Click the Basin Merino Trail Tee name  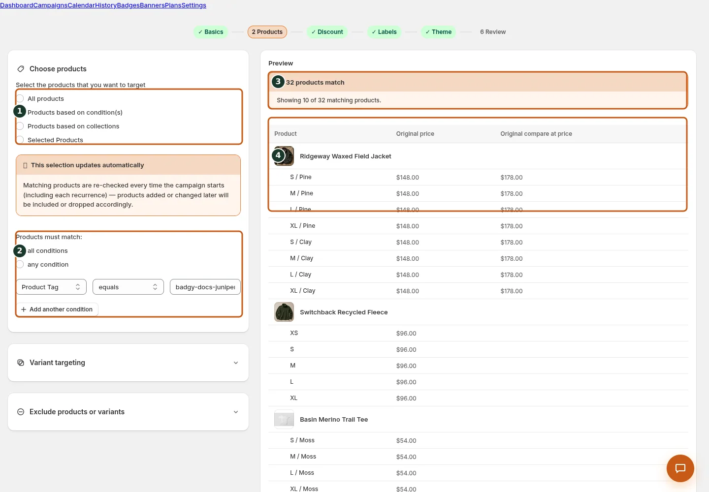click(x=334, y=420)
